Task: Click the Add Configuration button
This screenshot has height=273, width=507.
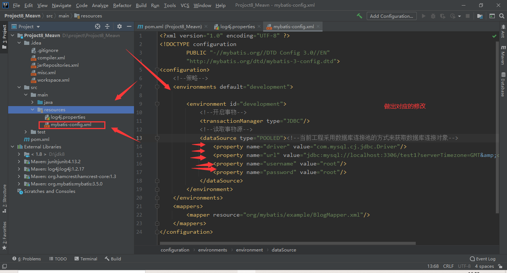Action: pyautogui.click(x=391, y=16)
